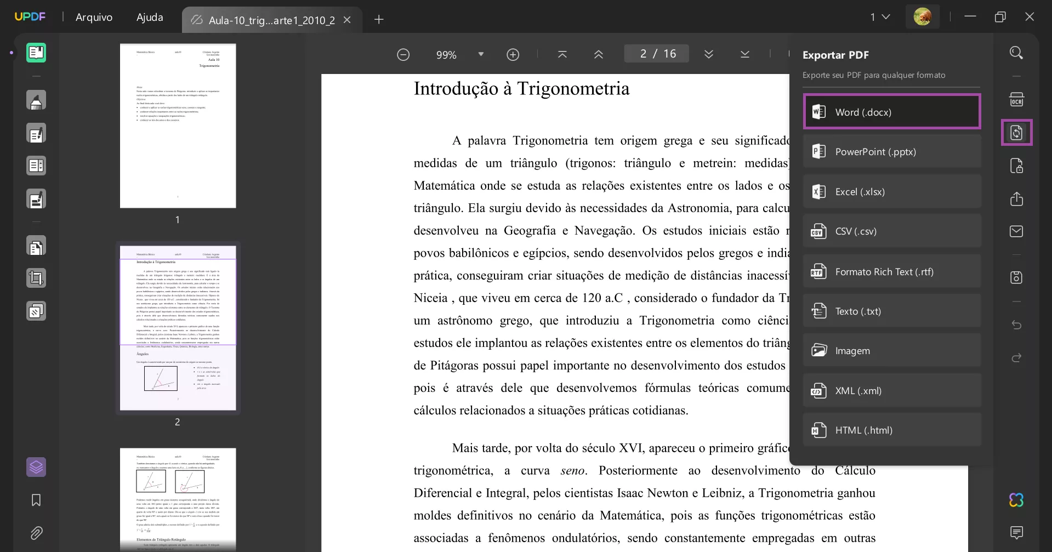Image resolution: width=1052 pixels, height=552 pixels.
Task: Save the document using the save icon
Action: (x=1017, y=277)
